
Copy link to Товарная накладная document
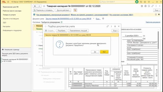(153, 6)
